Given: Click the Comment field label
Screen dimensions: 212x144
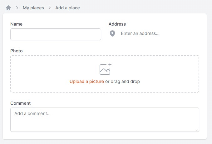Looking at the screenshot, I should coord(20,103).
